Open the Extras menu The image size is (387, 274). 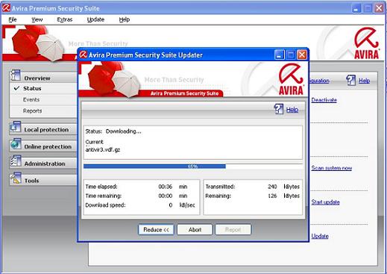coord(65,19)
